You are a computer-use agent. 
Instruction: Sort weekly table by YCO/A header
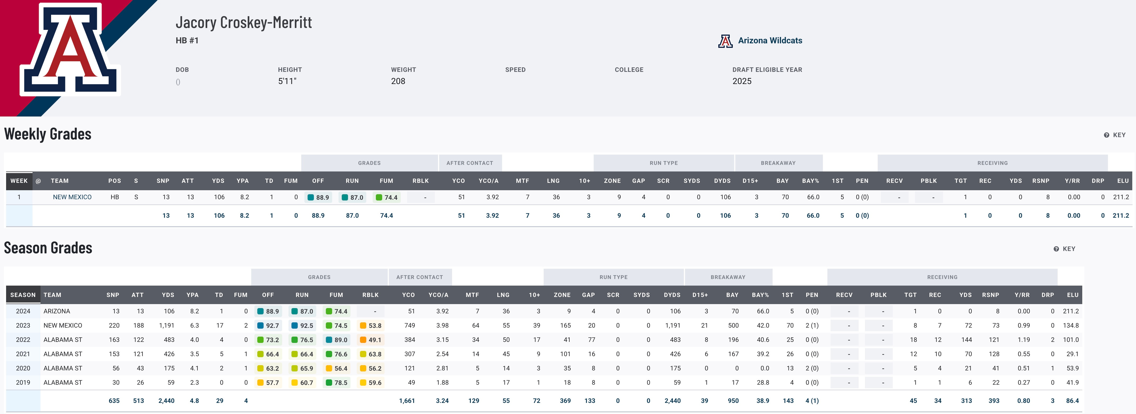click(x=488, y=181)
